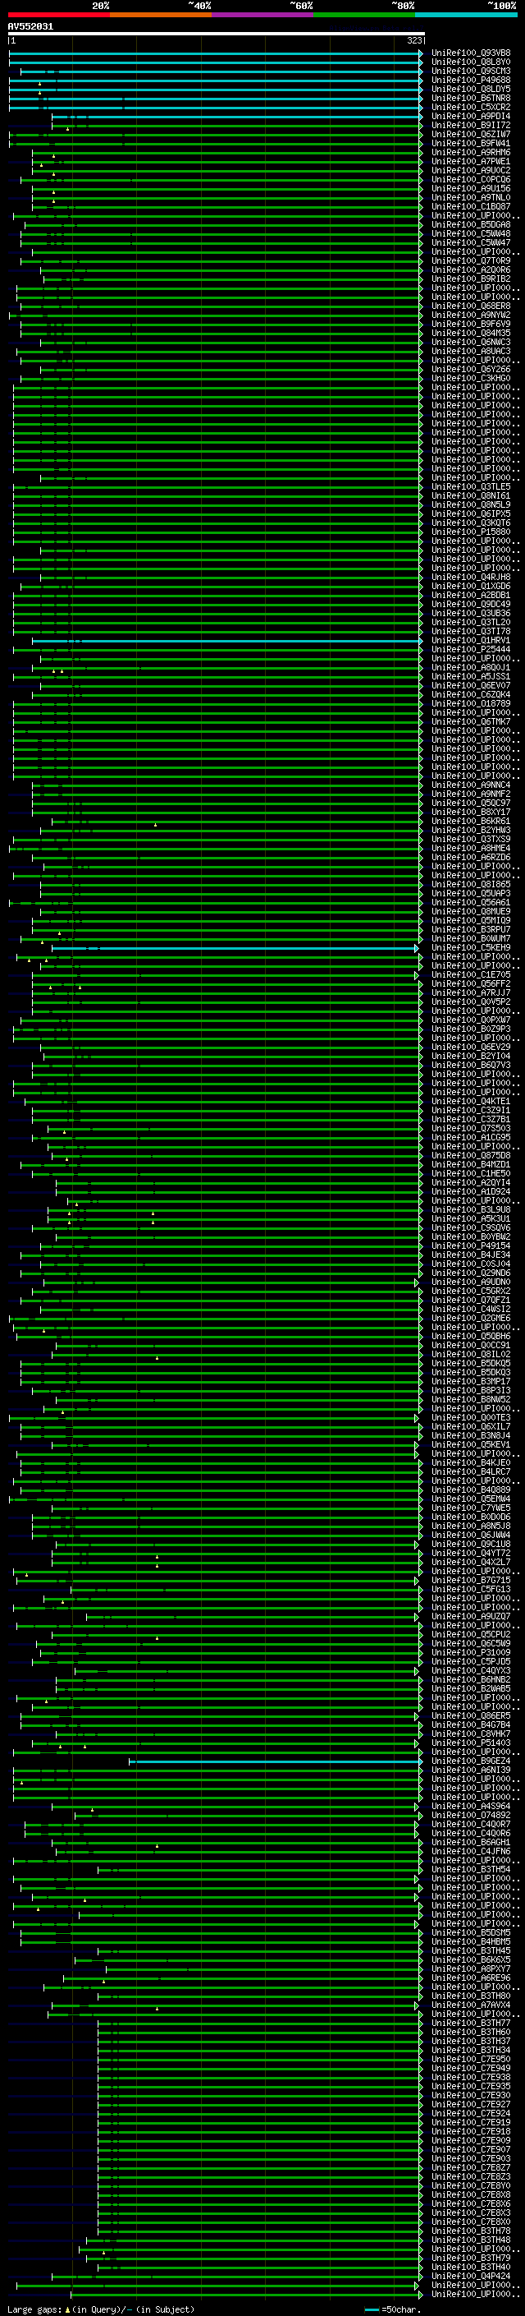The height and width of the screenshot is (2316, 525).
Task: Click the UniRef100_B6KR61 label
Action: [x=471, y=822]
